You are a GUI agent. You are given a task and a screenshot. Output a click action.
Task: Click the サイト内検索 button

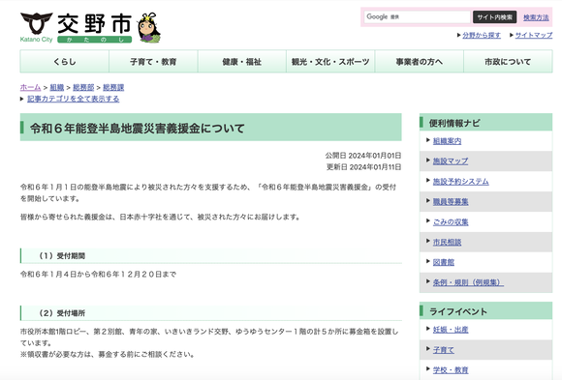[x=494, y=16]
